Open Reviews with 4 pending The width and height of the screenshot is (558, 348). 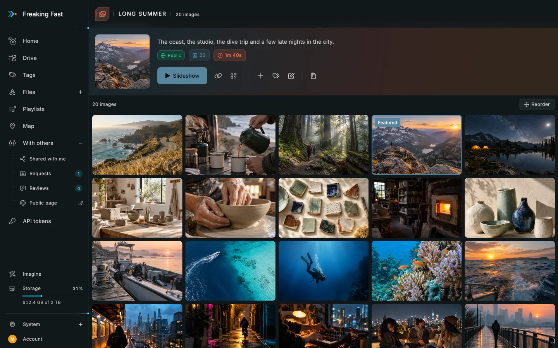pos(50,188)
